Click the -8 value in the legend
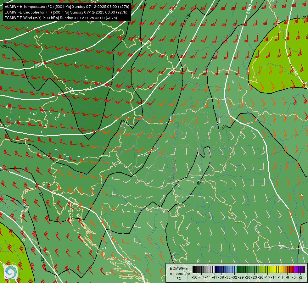This screenshot has width=308, height=283. click(x=287, y=277)
